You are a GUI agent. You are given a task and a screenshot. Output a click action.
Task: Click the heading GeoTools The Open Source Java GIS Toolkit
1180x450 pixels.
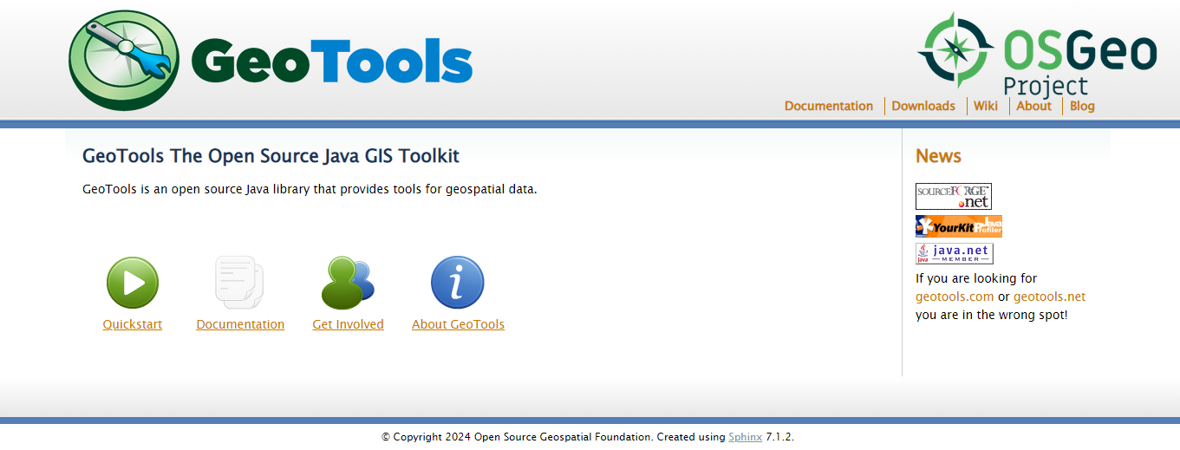271,156
